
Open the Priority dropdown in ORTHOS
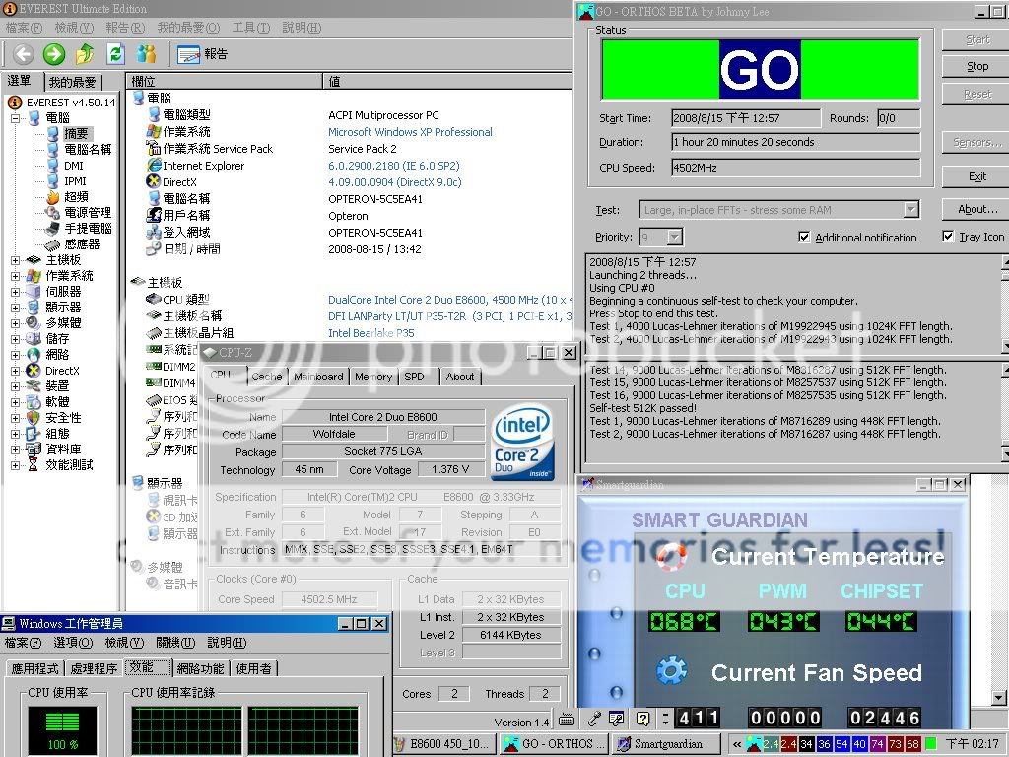pyautogui.click(x=674, y=238)
